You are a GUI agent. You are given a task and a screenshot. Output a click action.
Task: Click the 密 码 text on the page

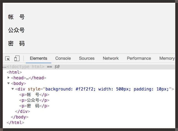(x=17, y=43)
